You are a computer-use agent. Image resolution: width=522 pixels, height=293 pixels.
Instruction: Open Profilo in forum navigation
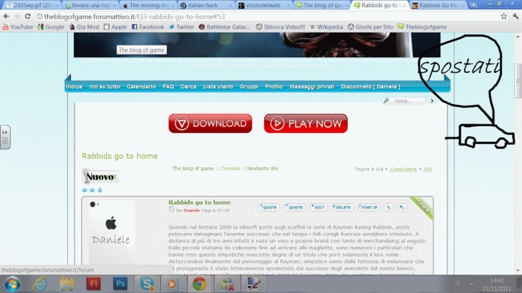point(273,87)
